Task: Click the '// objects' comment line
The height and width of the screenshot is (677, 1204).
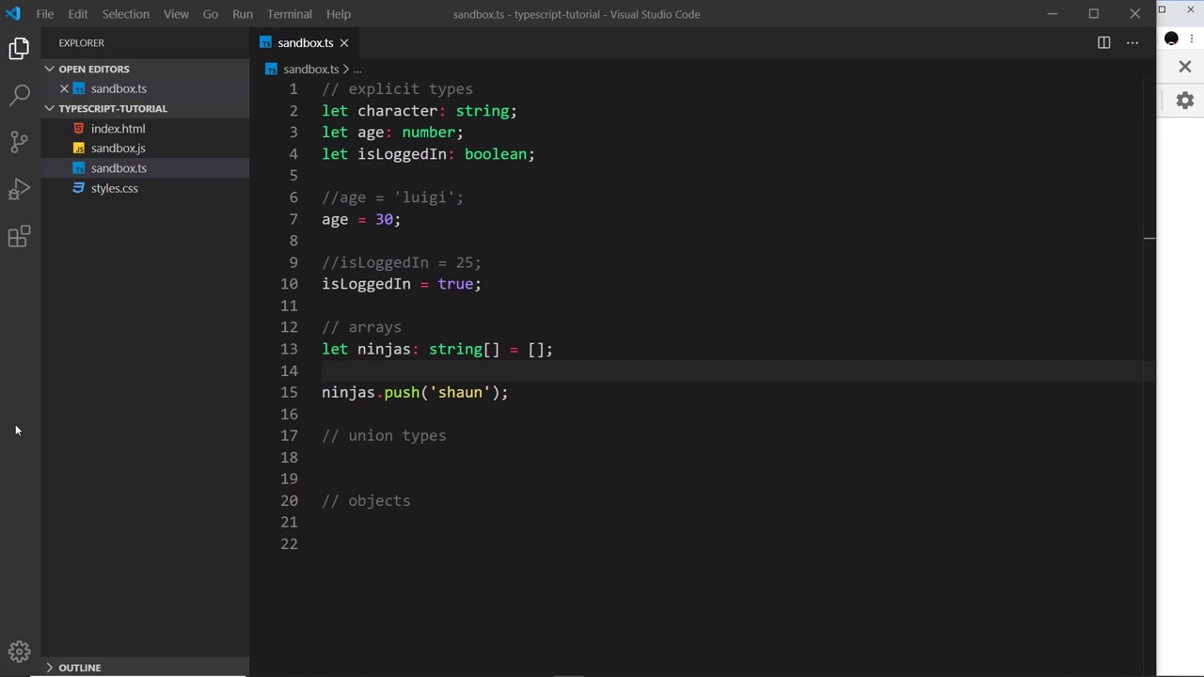Action: click(366, 500)
